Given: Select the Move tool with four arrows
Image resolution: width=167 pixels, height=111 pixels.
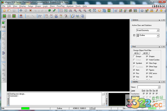Looking at the screenshot, I should click(x=21, y=11).
